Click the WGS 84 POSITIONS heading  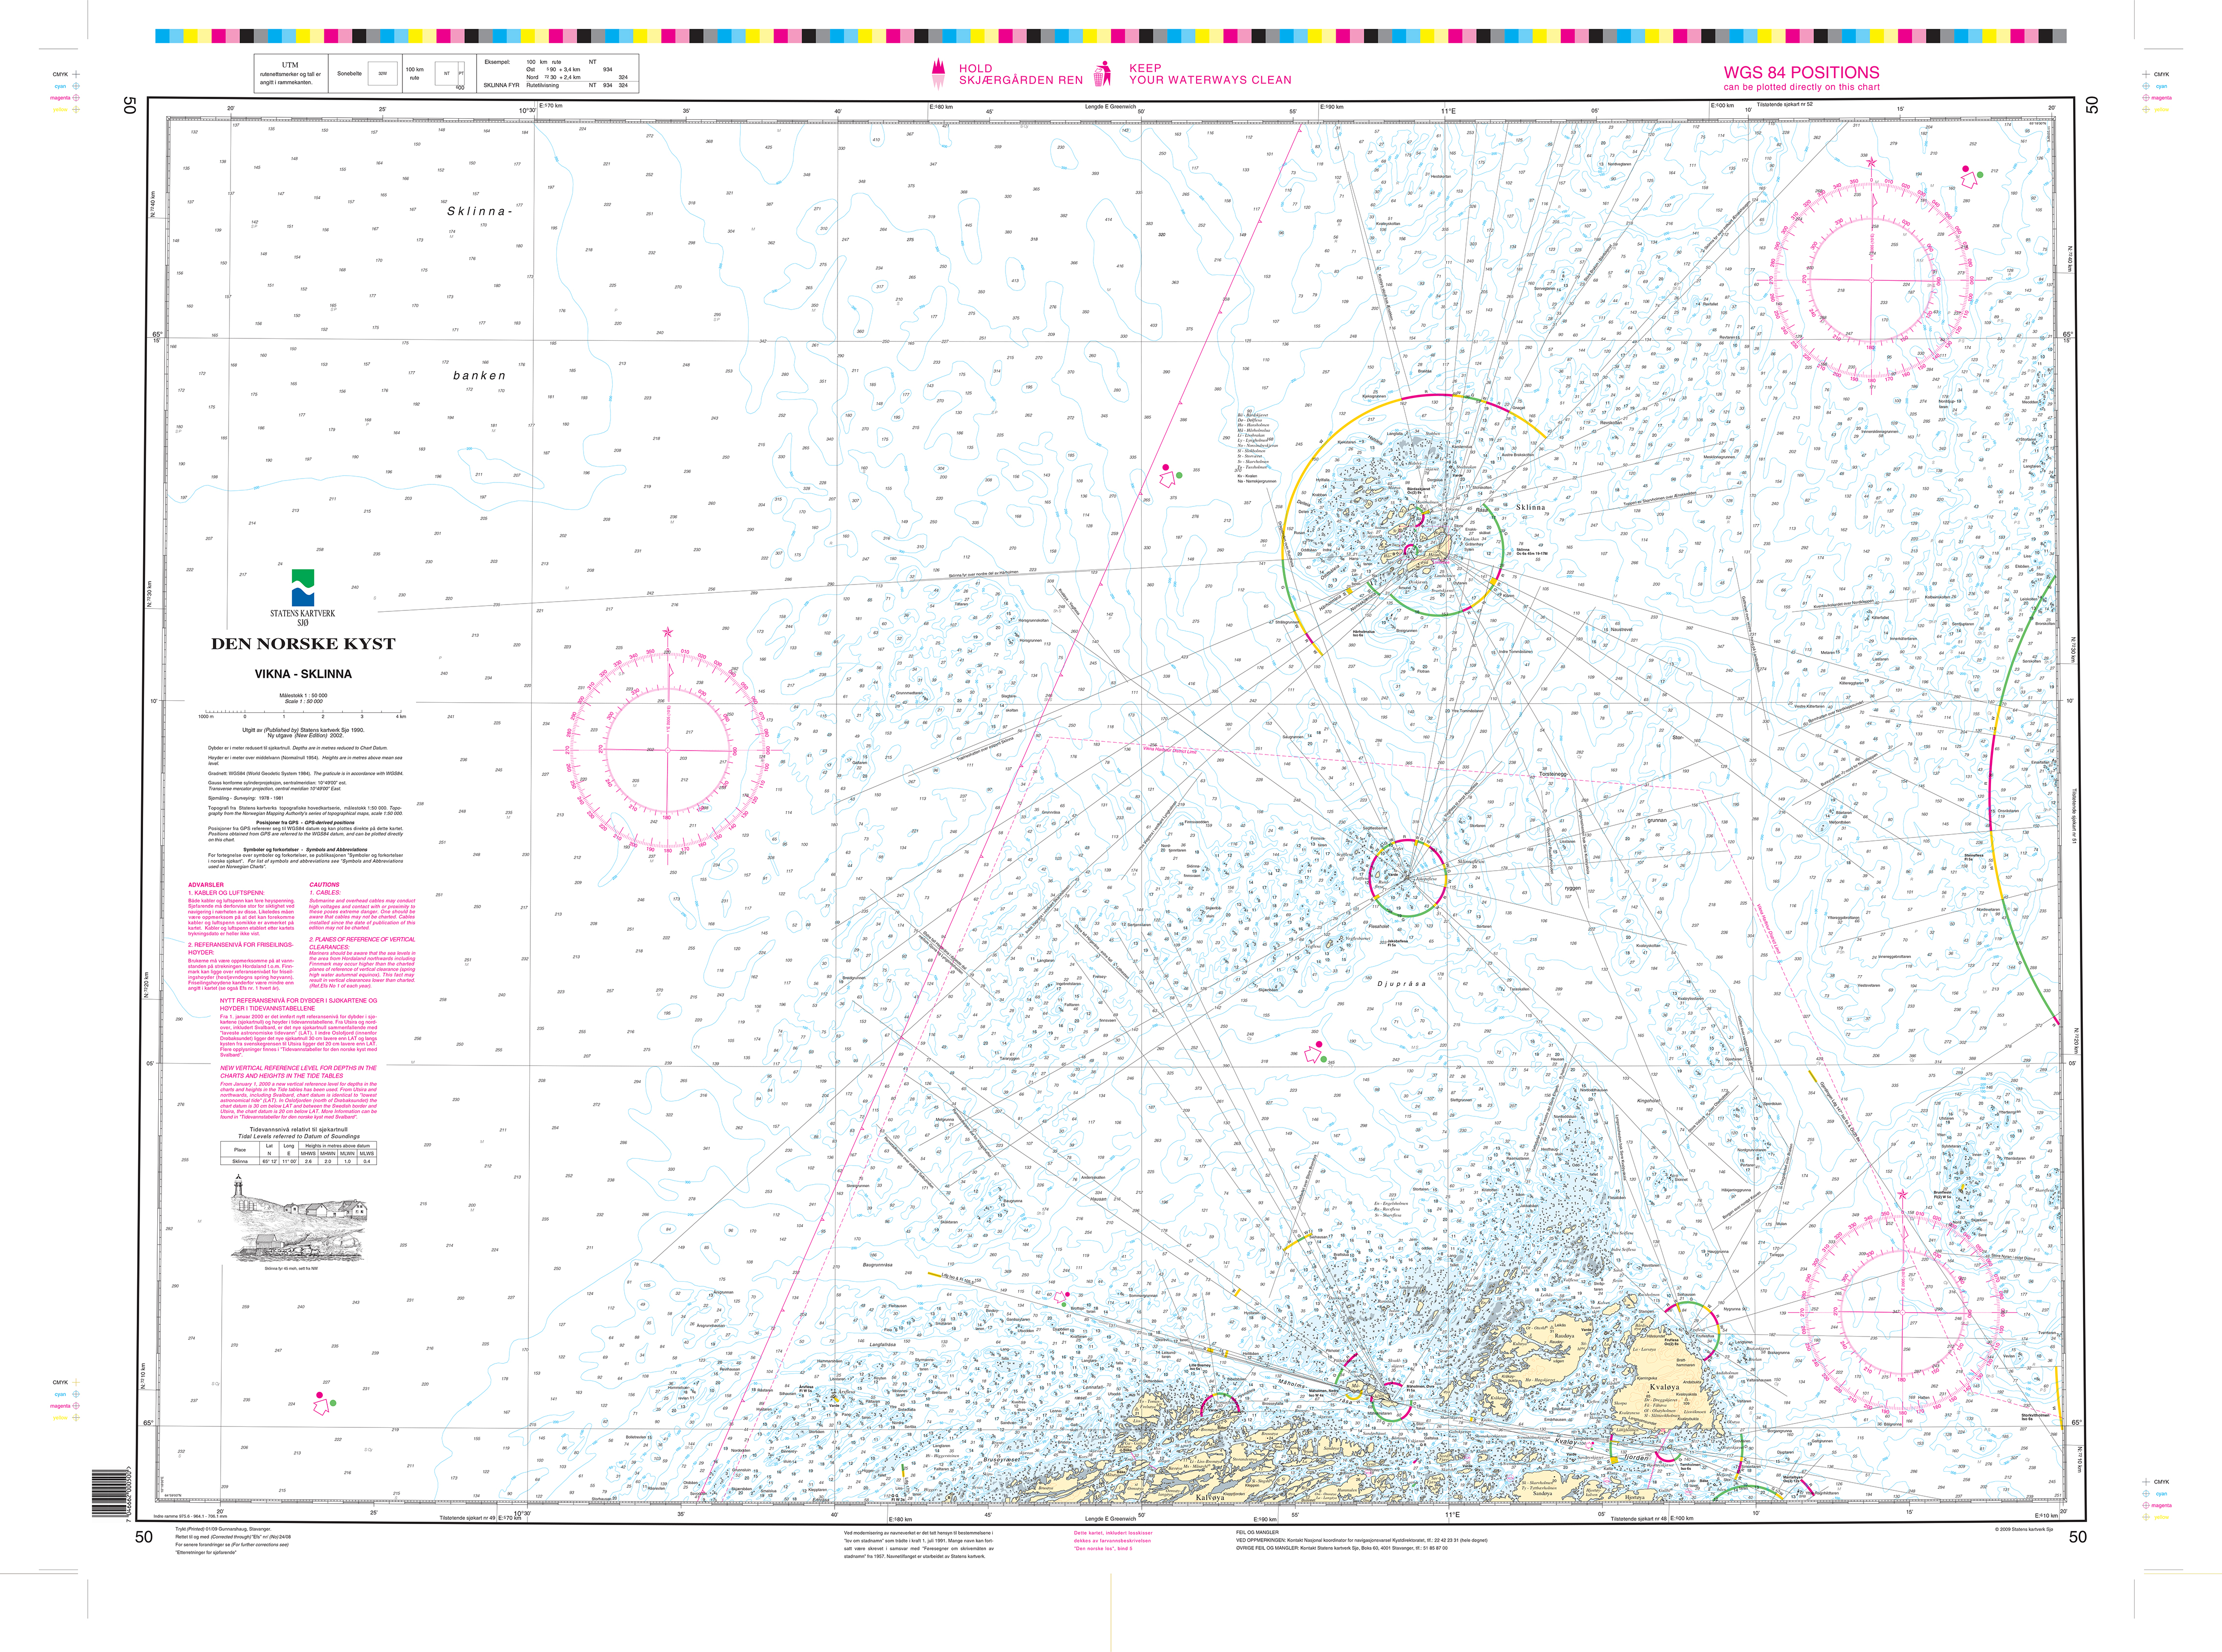[x=1801, y=72]
